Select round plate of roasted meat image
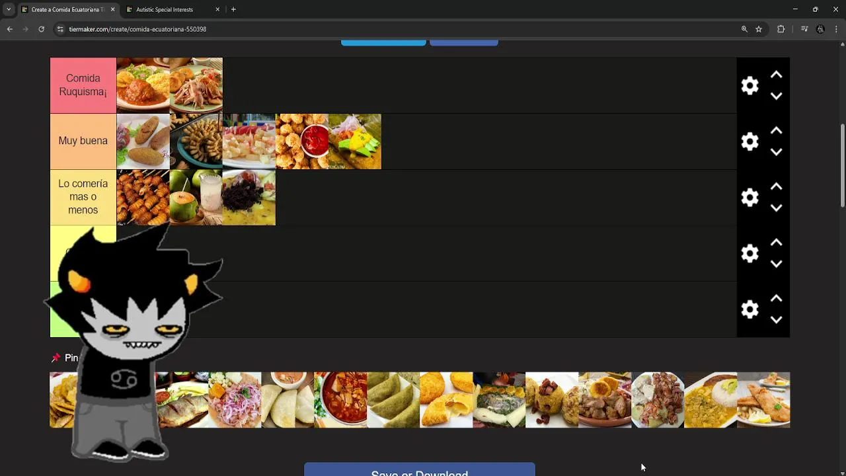 pyautogui.click(x=658, y=400)
